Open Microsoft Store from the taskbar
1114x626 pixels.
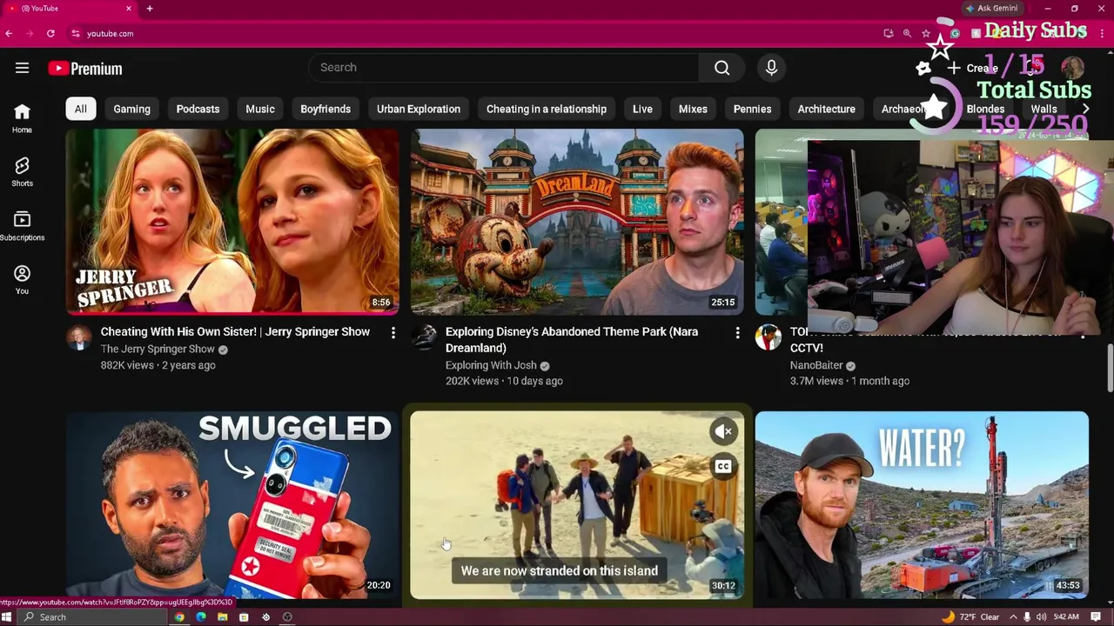point(244,617)
